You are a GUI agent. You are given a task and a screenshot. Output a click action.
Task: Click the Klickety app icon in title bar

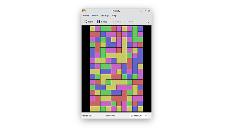[x=84, y=11]
